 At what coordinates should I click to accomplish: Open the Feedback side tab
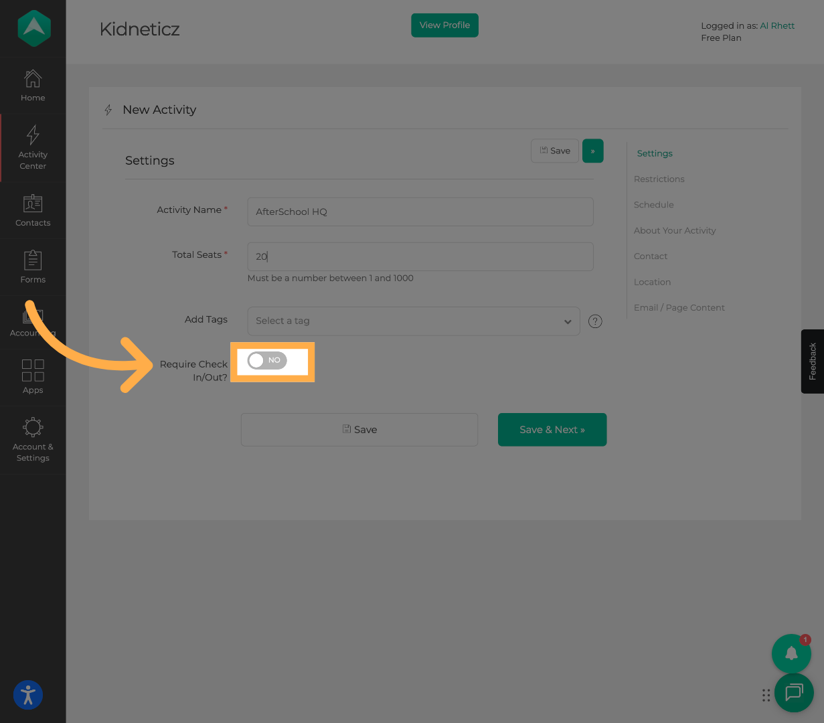(812, 361)
